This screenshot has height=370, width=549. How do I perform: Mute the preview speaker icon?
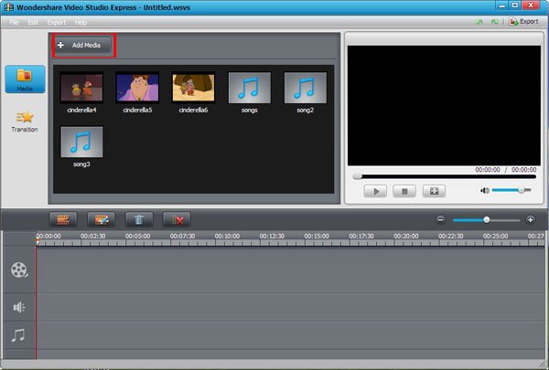click(x=485, y=191)
